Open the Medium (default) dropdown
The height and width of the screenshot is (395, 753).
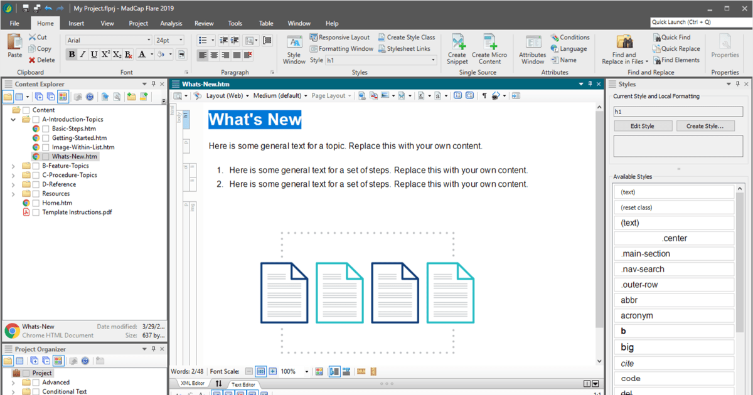pos(280,96)
